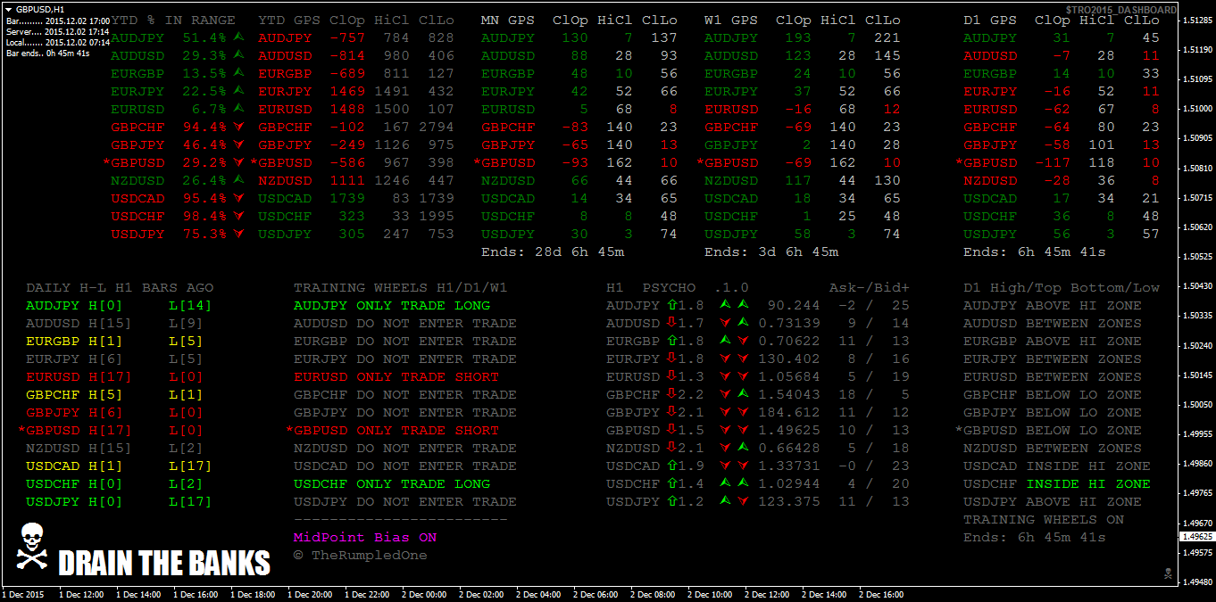
Task: Expand the triangle next to GBPUSD,H1 title
Action: point(9,7)
